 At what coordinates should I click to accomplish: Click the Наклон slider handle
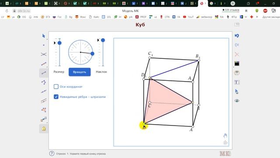[103, 40]
